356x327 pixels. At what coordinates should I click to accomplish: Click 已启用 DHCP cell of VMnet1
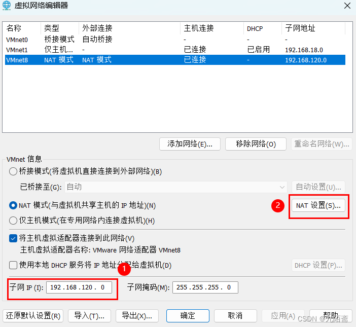click(258, 50)
